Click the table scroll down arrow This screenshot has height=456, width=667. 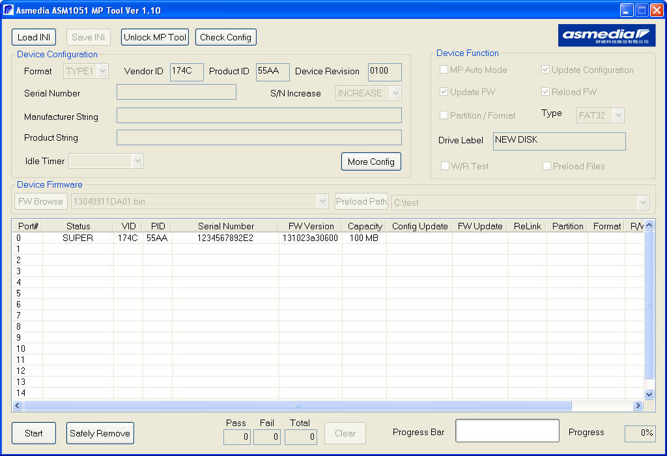[x=649, y=394]
